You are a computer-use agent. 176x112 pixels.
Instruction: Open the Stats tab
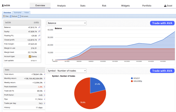click(83, 6)
